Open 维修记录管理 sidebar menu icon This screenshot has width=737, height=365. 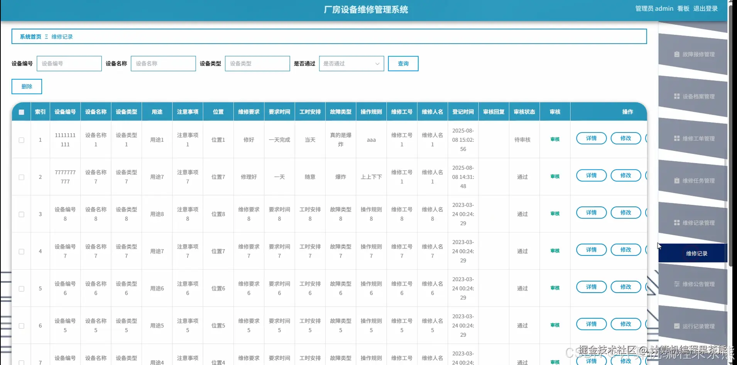click(x=676, y=222)
